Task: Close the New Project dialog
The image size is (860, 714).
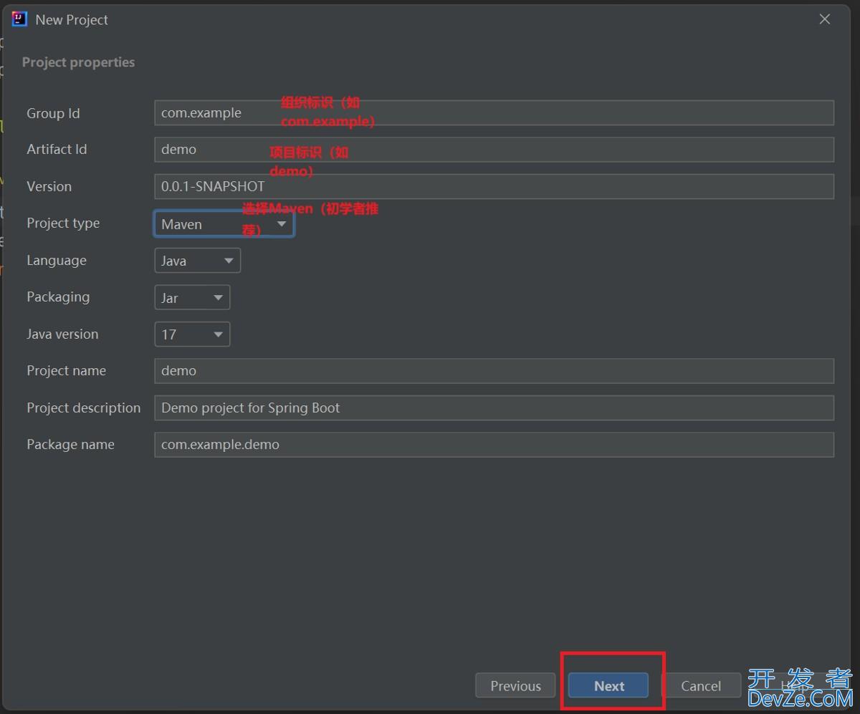Action: pos(825,19)
